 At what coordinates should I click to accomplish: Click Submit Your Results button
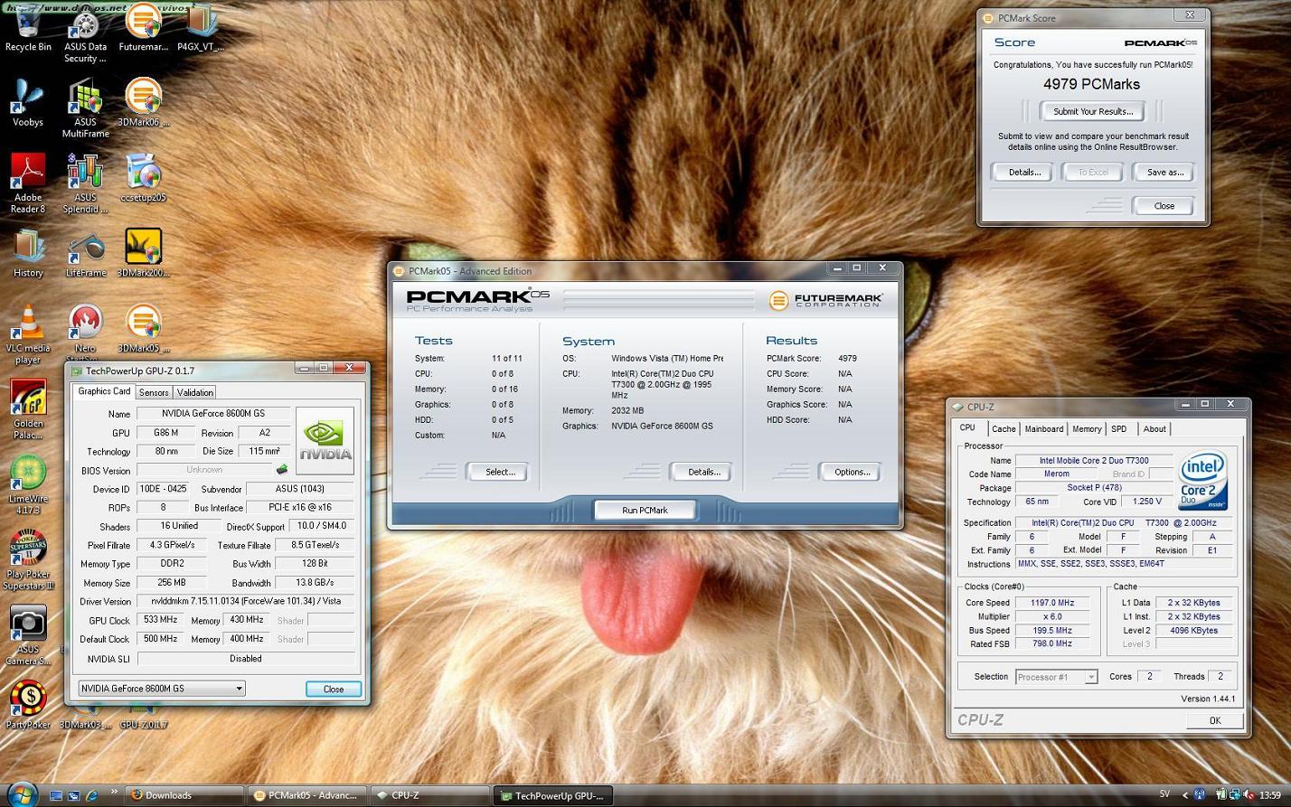[1093, 111]
